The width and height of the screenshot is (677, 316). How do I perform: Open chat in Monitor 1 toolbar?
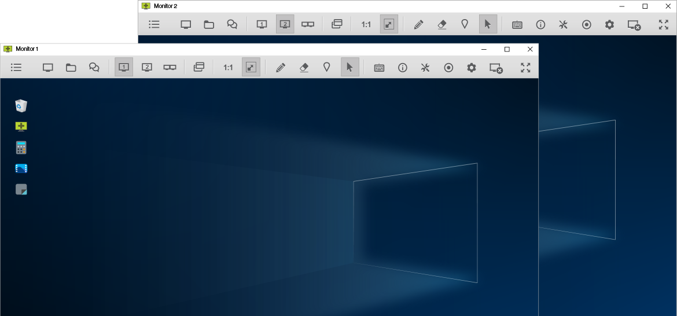coord(94,67)
